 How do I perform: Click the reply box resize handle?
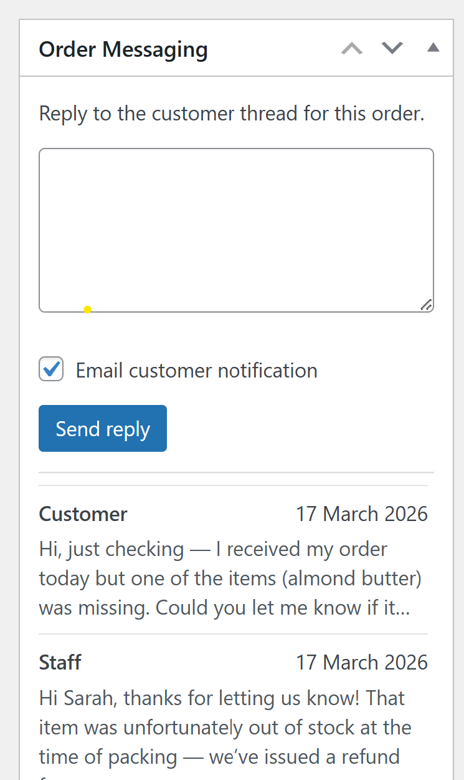pyautogui.click(x=426, y=305)
